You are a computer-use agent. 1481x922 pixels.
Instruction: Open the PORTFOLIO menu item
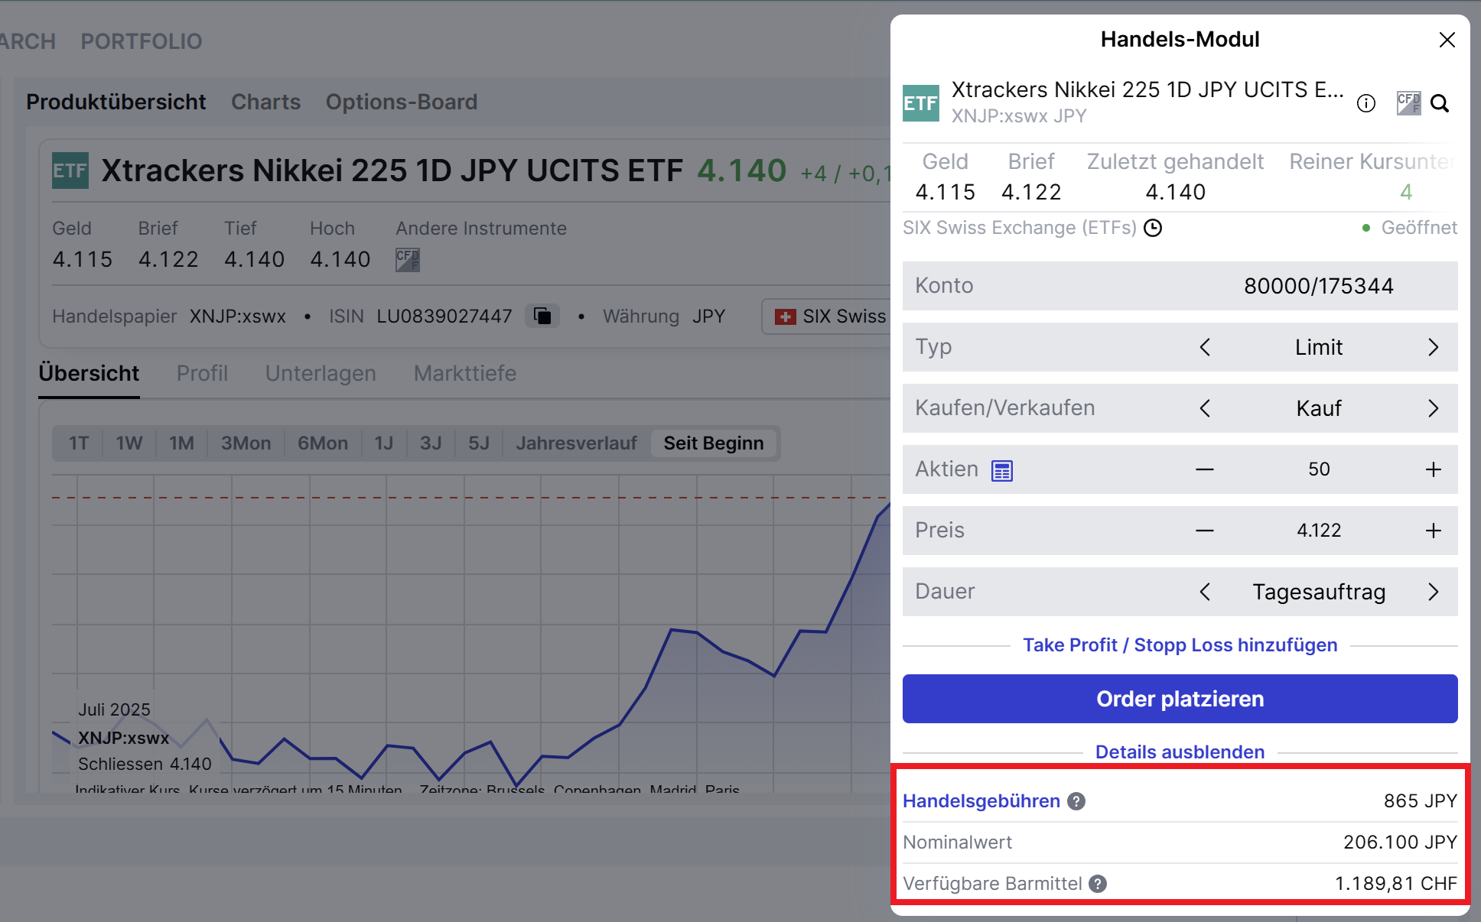coord(142,41)
